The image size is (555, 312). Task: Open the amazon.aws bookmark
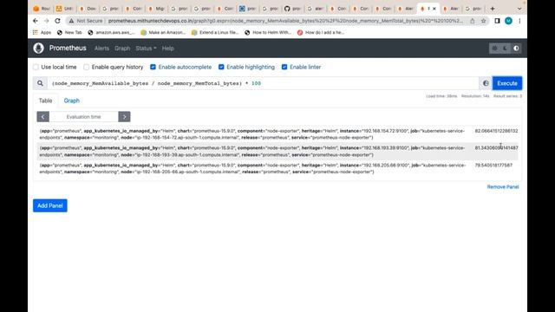(112, 32)
